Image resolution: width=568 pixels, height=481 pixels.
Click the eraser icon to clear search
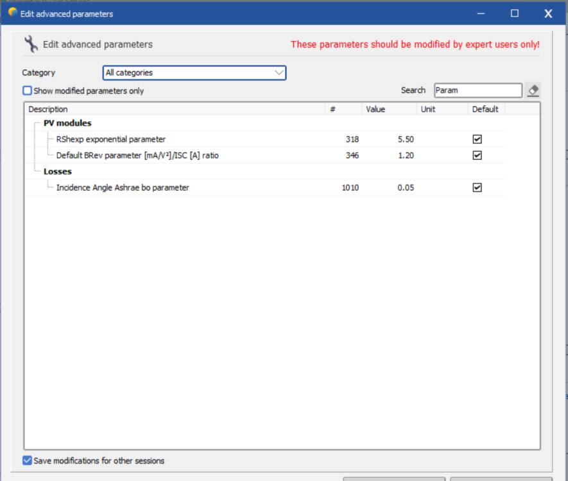pyautogui.click(x=533, y=90)
